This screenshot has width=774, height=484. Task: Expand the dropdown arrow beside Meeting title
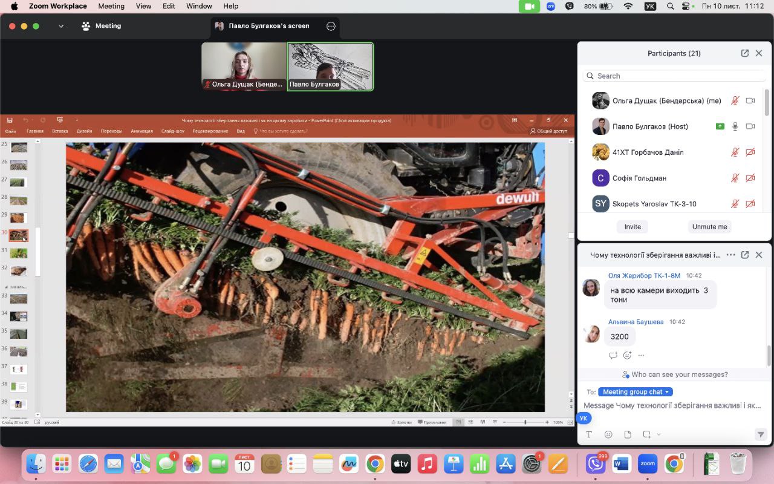click(61, 26)
